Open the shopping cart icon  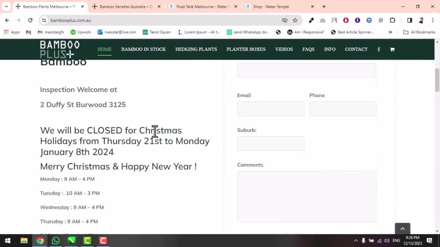pyautogui.click(x=392, y=49)
